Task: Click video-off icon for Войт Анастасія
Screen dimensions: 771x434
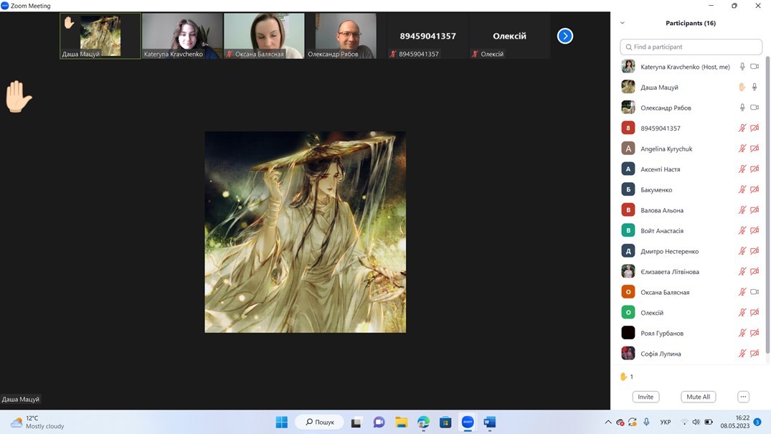Action: click(755, 230)
